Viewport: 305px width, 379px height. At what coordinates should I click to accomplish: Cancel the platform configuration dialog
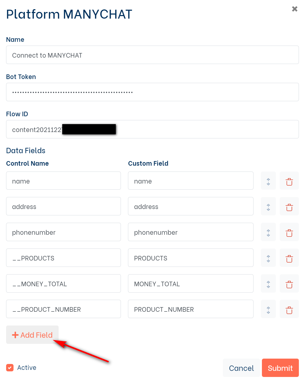pyautogui.click(x=241, y=368)
